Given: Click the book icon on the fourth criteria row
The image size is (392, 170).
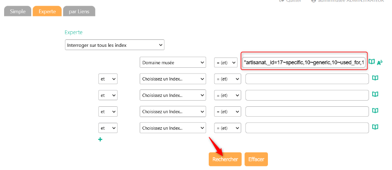Looking at the screenshot, I should click(375, 111).
